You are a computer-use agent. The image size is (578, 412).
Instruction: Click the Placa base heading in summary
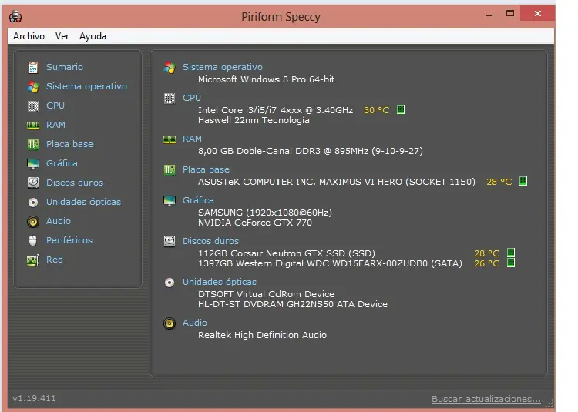[x=206, y=169]
